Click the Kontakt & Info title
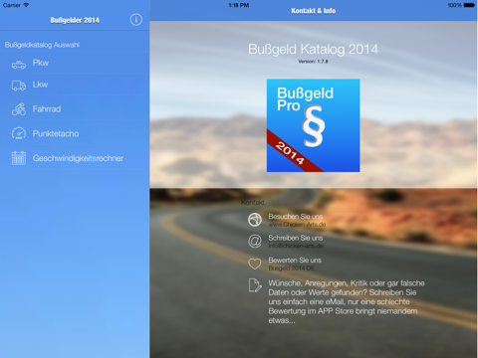This screenshot has width=478, height=358. [314, 11]
